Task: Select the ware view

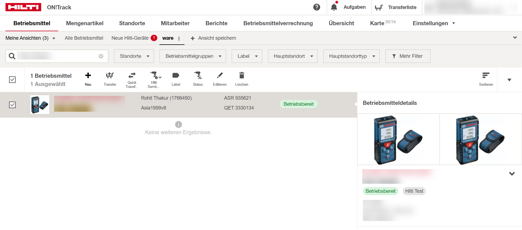Action: pyautogui.click(x=168, y=38)
